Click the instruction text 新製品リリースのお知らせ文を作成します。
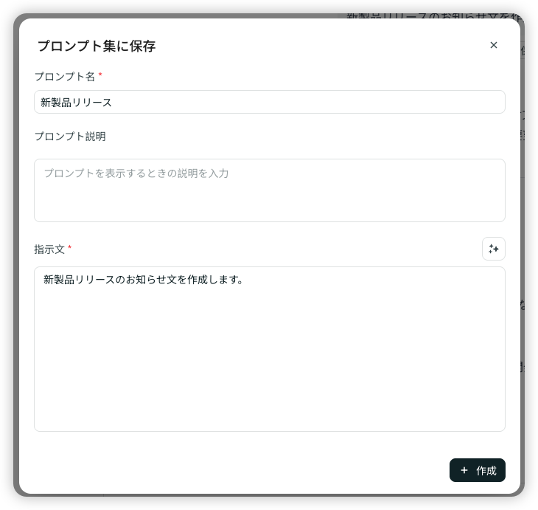This screenshot has height=510, width=538. [144, 280]
